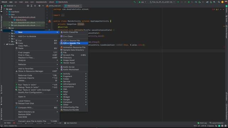Image resolution: width=228 pixels, height=128 pixels.
Task: Open the TODO tool window
Action: tap(7, 123)
